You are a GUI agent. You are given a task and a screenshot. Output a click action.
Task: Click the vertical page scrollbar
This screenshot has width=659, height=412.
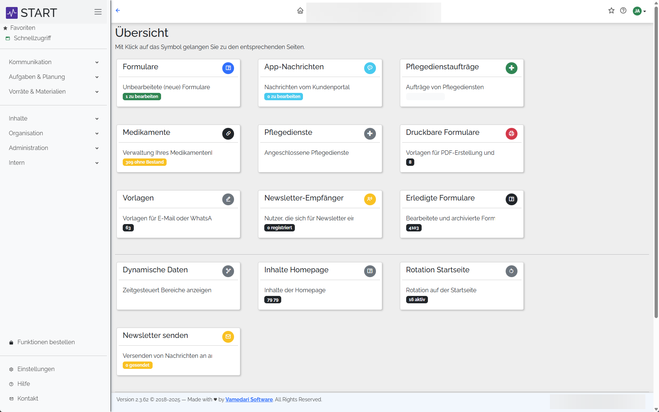tap(656, 162)
